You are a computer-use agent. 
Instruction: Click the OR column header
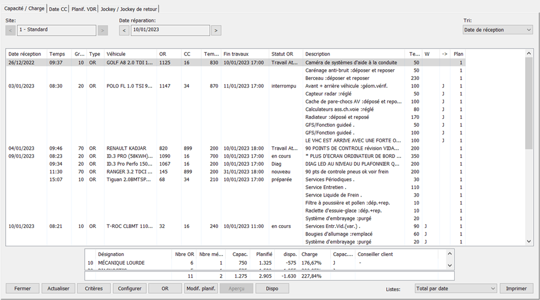169,54
